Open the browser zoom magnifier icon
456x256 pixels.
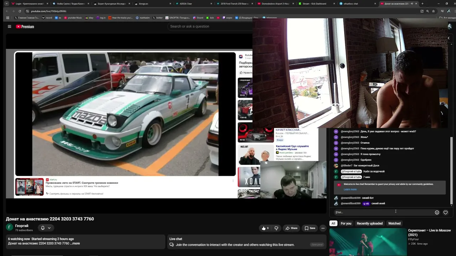[x=427, y=11]
